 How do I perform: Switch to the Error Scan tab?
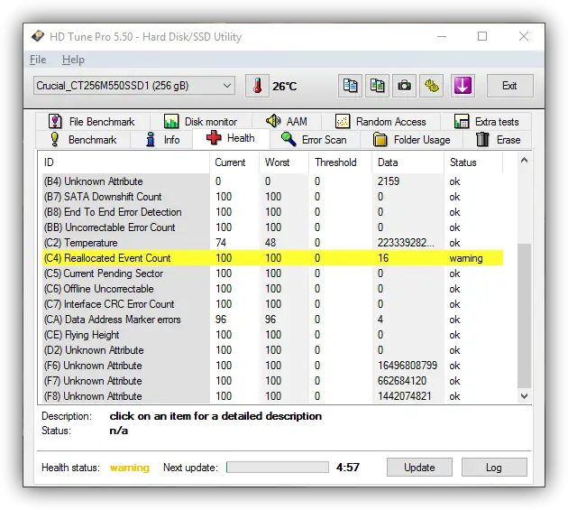tap(315, 140)
